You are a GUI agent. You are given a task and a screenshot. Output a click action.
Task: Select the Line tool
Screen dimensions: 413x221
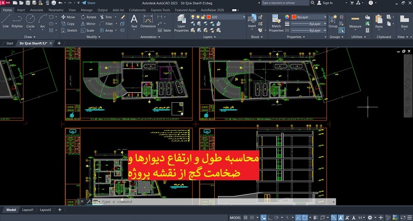6,21
